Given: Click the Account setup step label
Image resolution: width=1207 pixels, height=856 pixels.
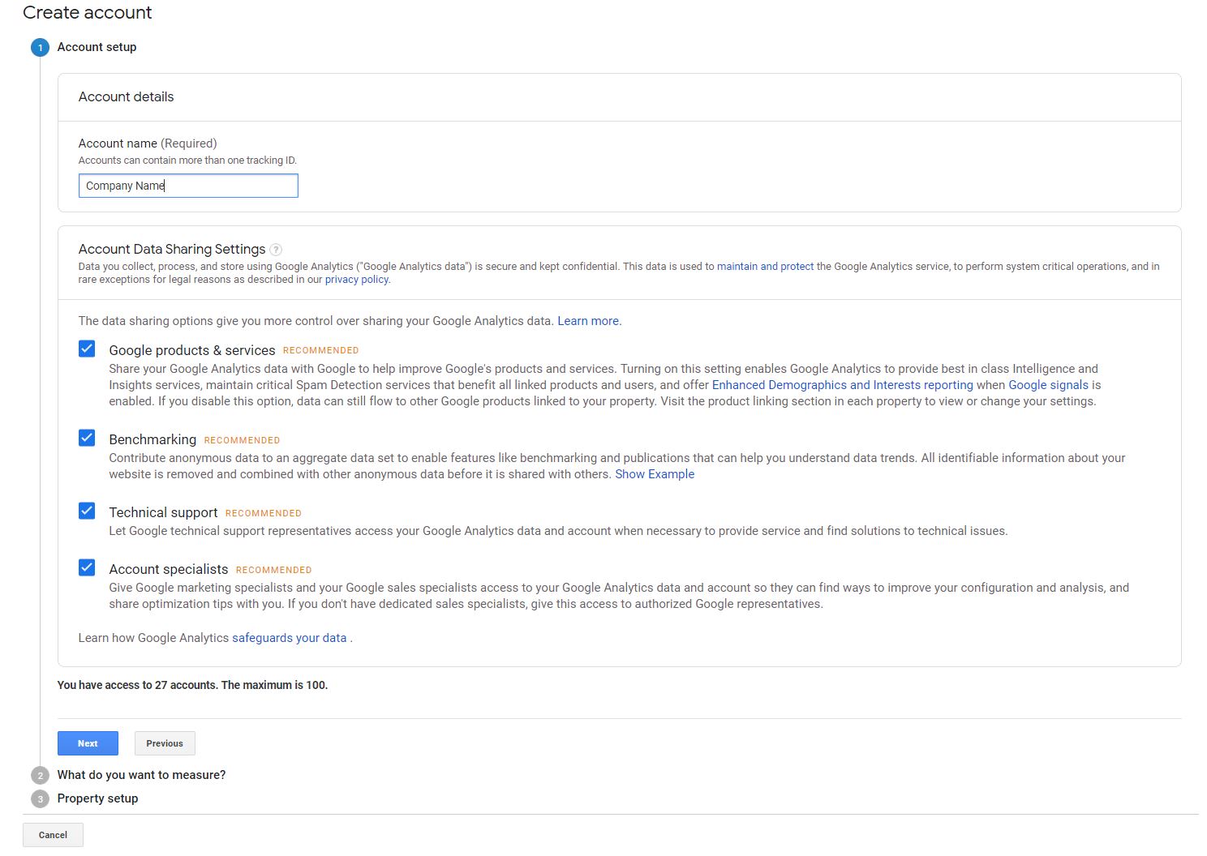Looking at the screenshot, I should 97,47.
